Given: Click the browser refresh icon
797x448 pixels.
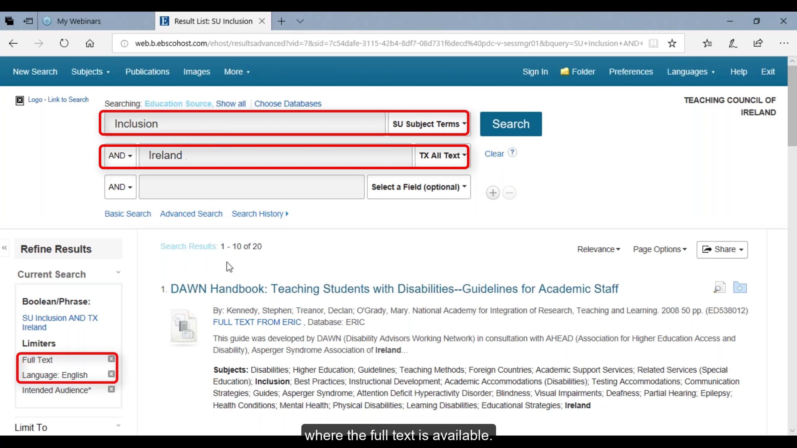Looking at the screenshot, I should click(x=64, y=43).
